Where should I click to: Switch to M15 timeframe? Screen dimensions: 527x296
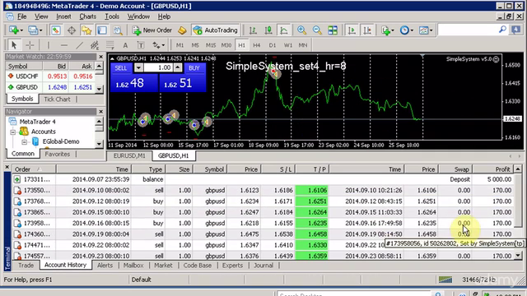211,45
